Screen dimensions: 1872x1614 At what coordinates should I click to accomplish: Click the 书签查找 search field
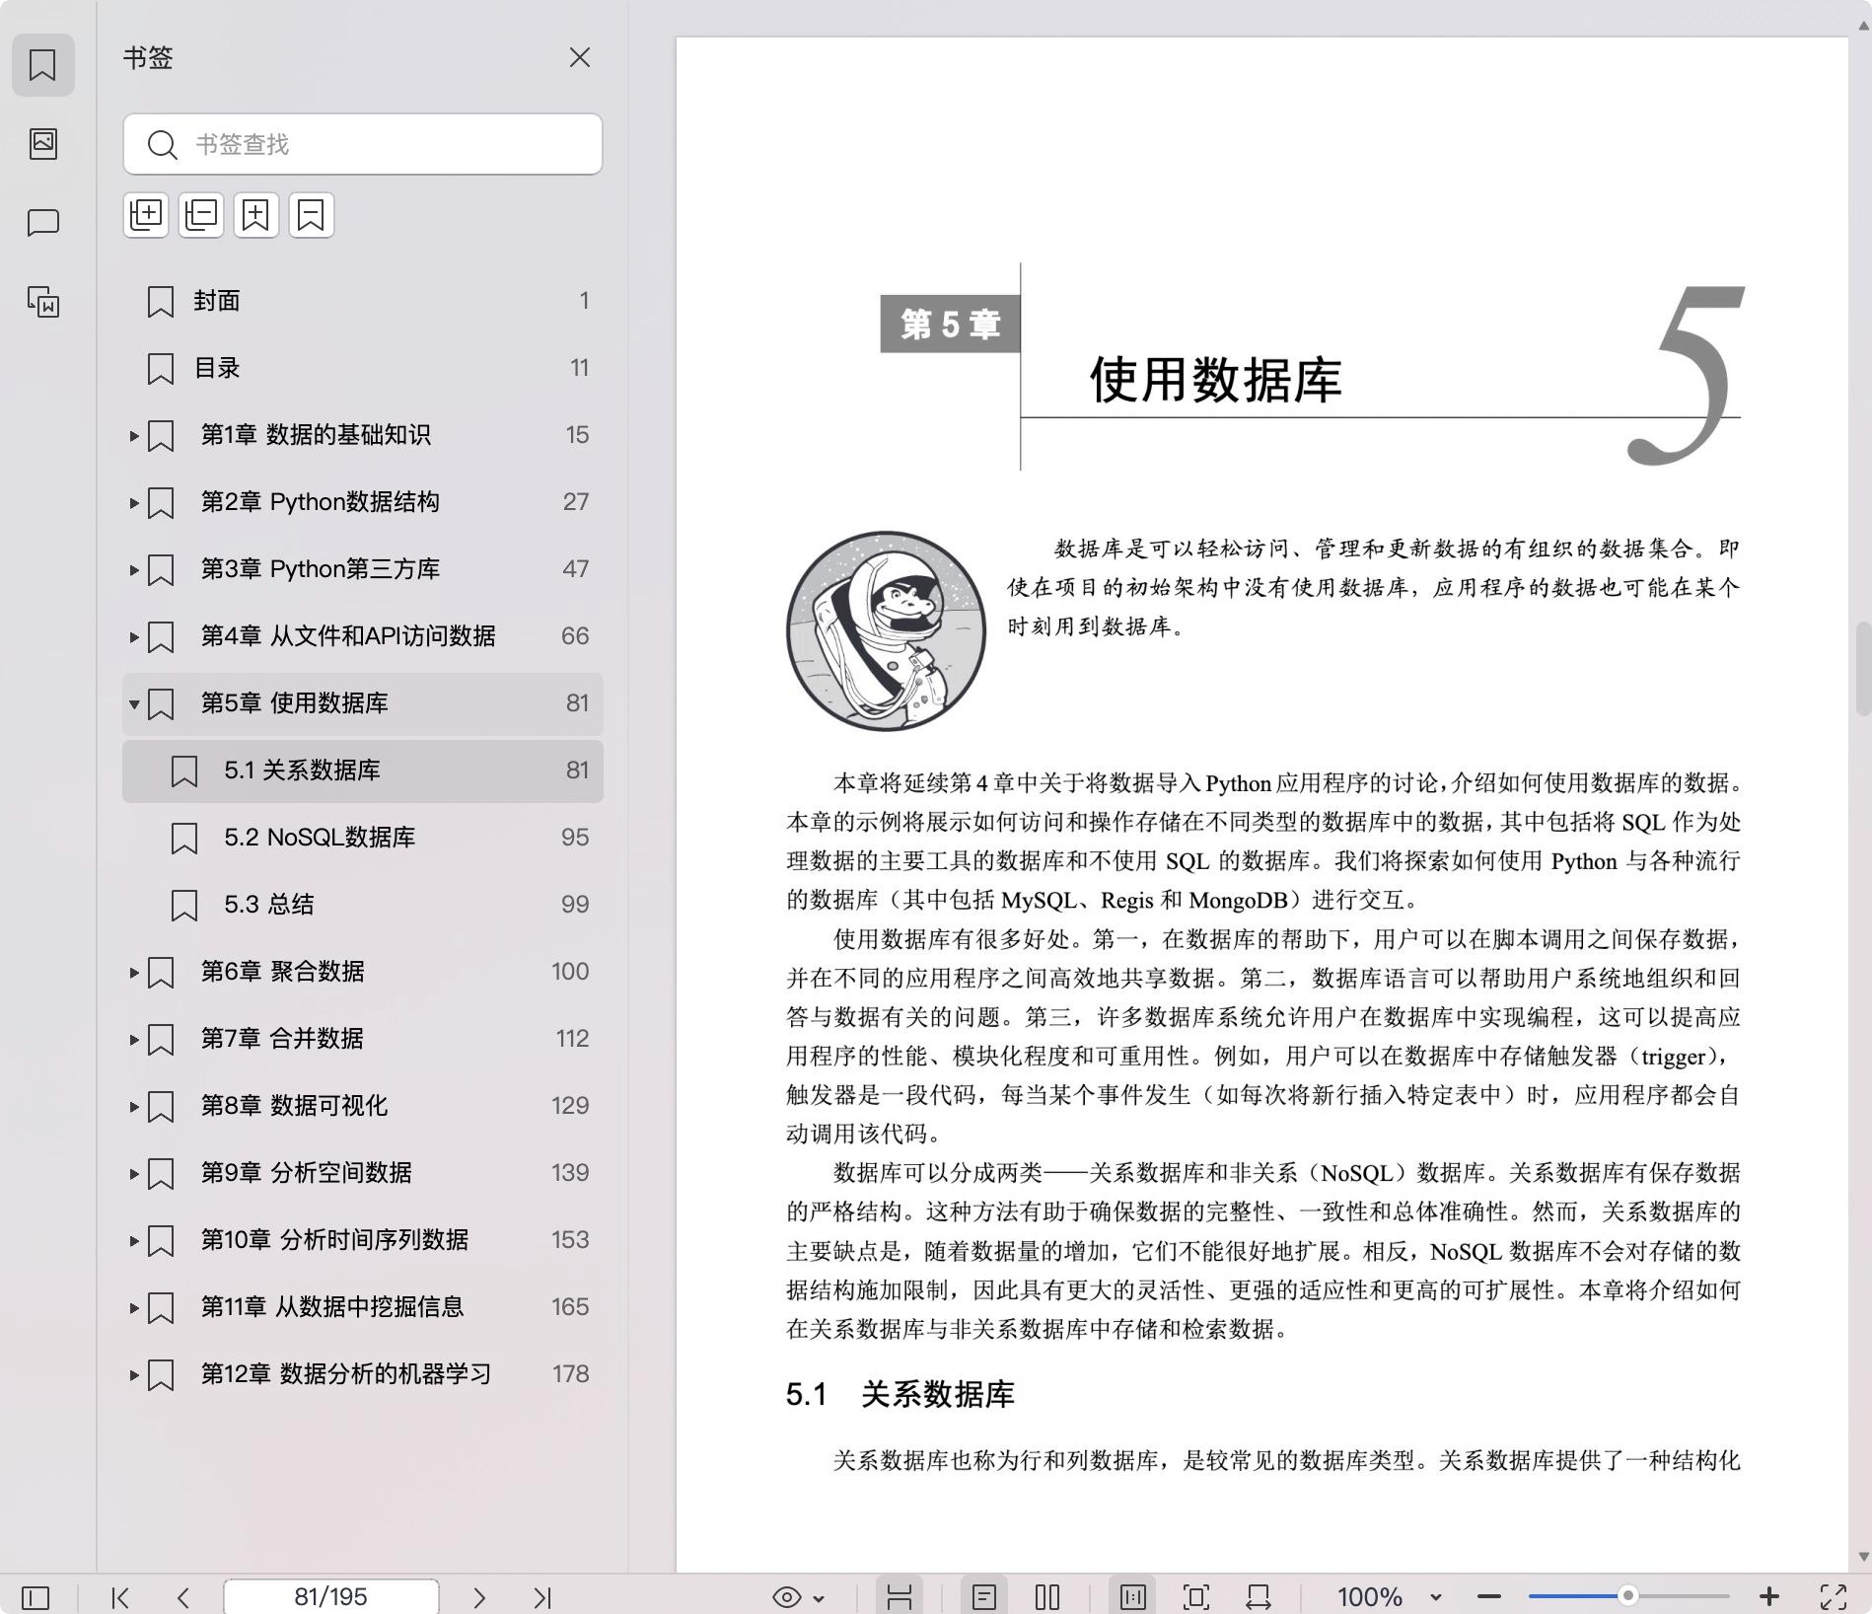[x=363, y=144]
